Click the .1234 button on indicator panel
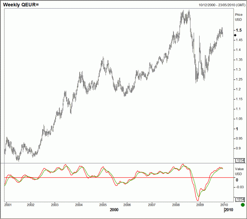 coord(240,199)
